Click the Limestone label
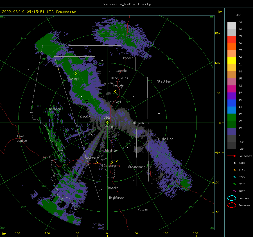The width and height of the screenshot is (253, 237). coord(53,109)
